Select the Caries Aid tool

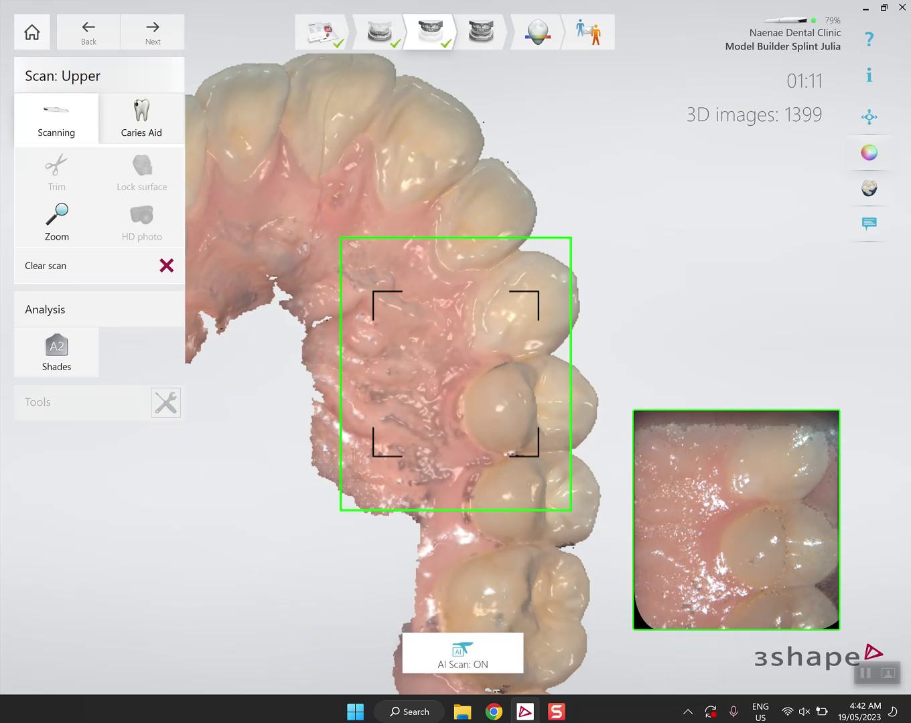141,118
